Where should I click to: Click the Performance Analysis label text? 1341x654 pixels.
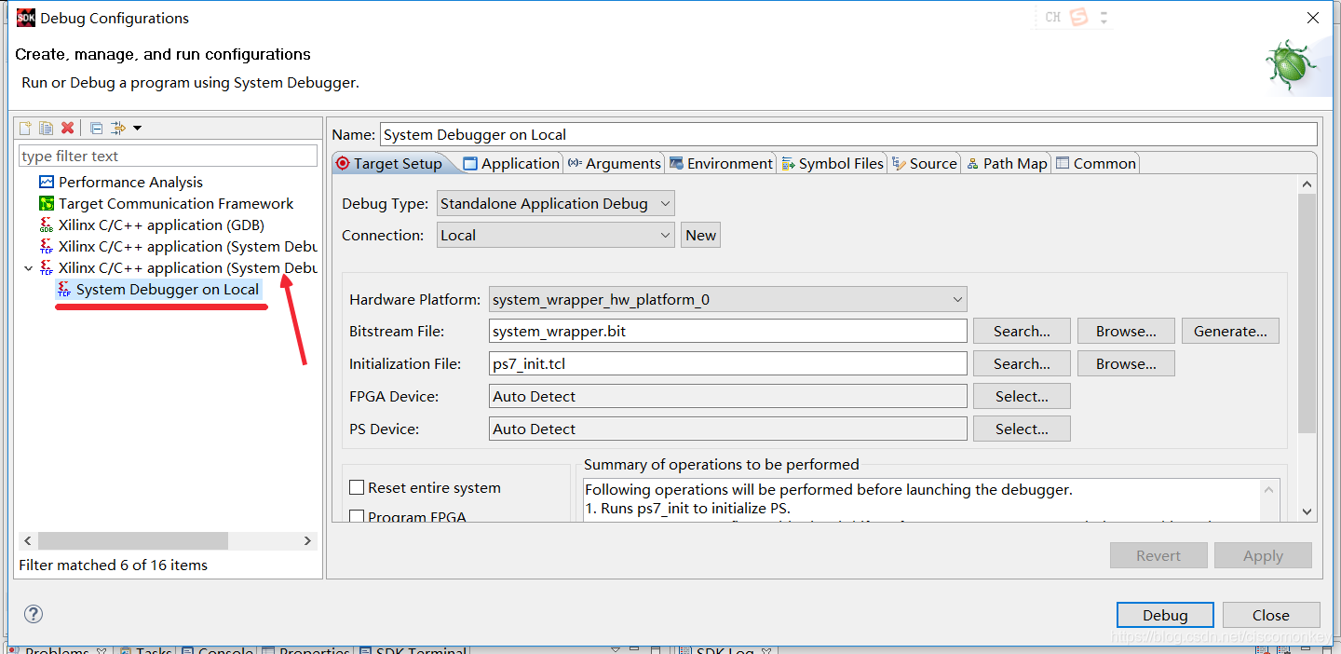pos(130,182)
